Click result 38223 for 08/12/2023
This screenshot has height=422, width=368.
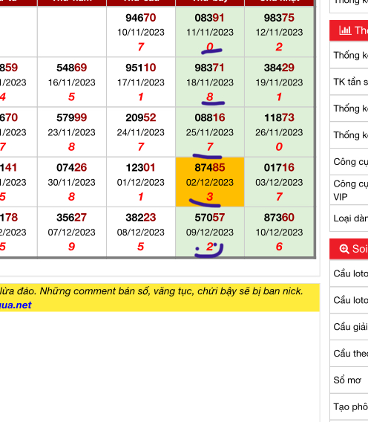point(141,218)
